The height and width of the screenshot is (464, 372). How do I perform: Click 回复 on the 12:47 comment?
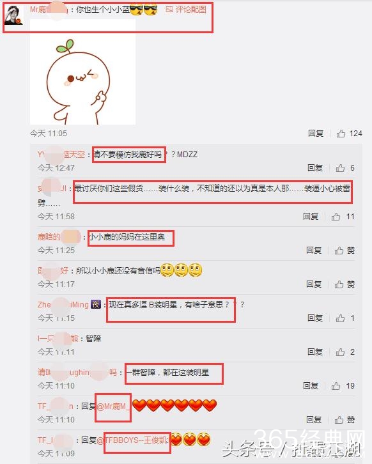(x=315, y=168)
